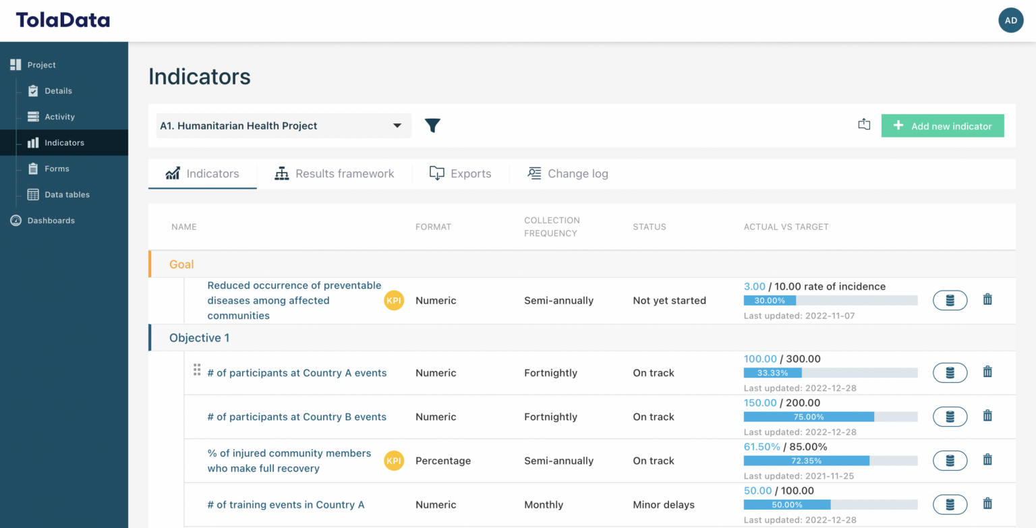The image size is (1036, 528).
Task: Click the delete icon for training events in Country A
Action: pos(987,504)
